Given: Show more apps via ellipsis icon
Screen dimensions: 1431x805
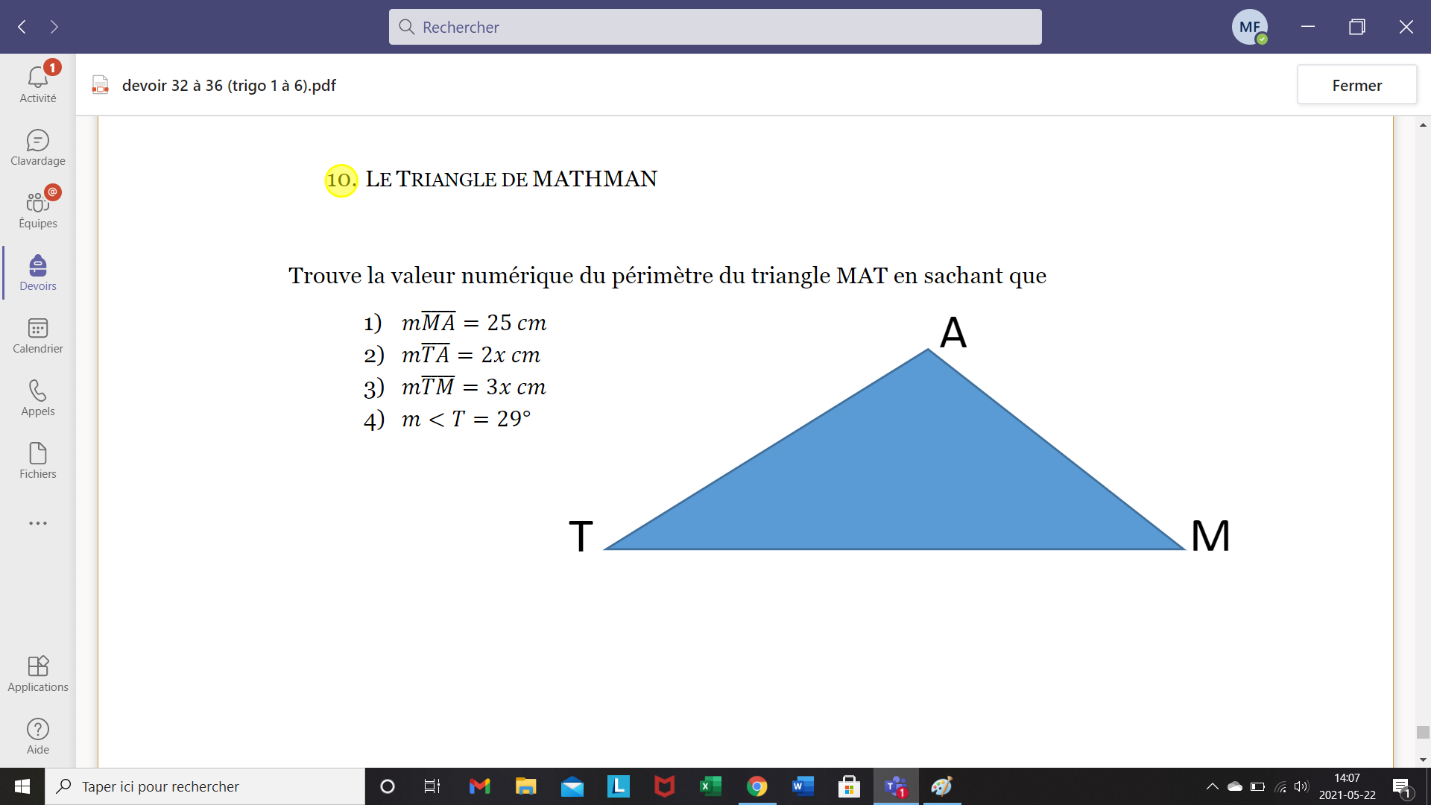Looking at the screenshot, I should pyautogui.click(x=37, y=523).
